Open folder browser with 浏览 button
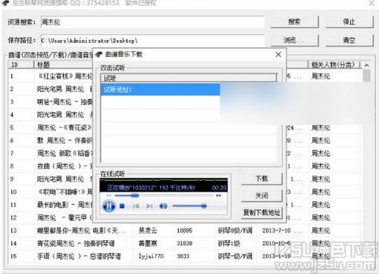Image resolution: width=379 pixels, height=274 pixels. click(294, 40)
